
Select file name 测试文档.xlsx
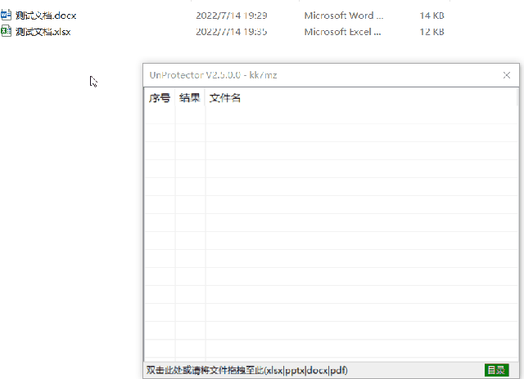[43, 32]
